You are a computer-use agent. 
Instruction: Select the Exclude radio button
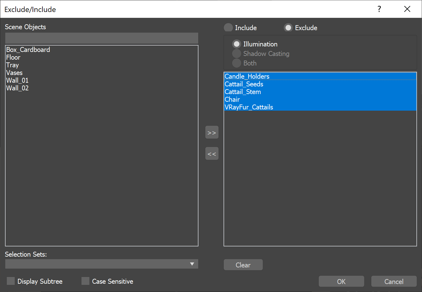point(288,27)
